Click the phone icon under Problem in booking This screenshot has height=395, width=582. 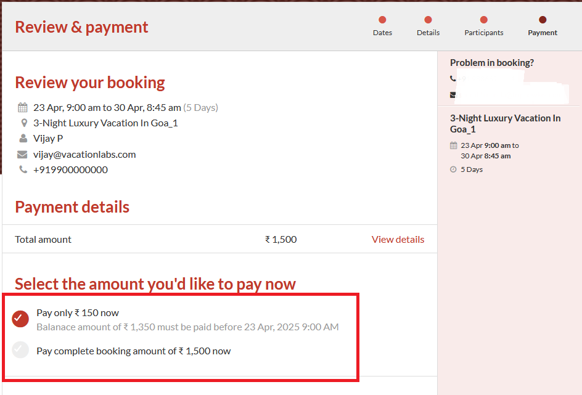point(453,79)
